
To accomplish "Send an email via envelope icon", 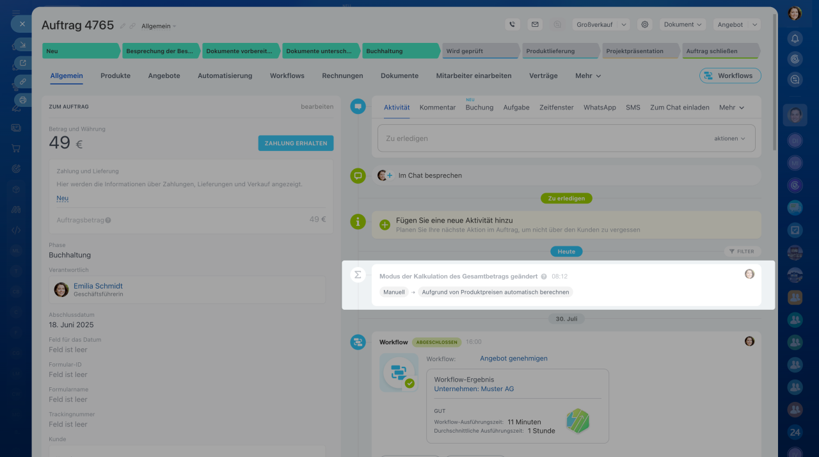I will [x=535, y=24].
